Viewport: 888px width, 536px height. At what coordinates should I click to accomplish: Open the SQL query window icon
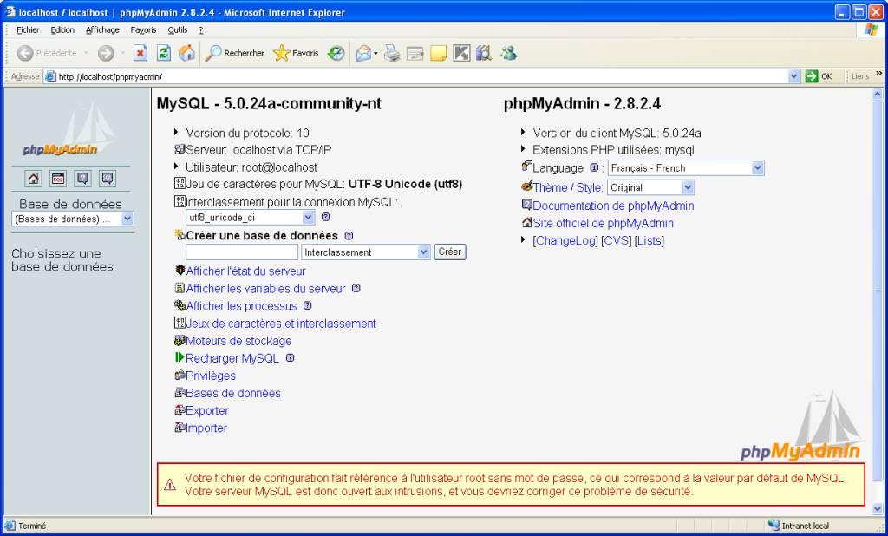[57, 179]
